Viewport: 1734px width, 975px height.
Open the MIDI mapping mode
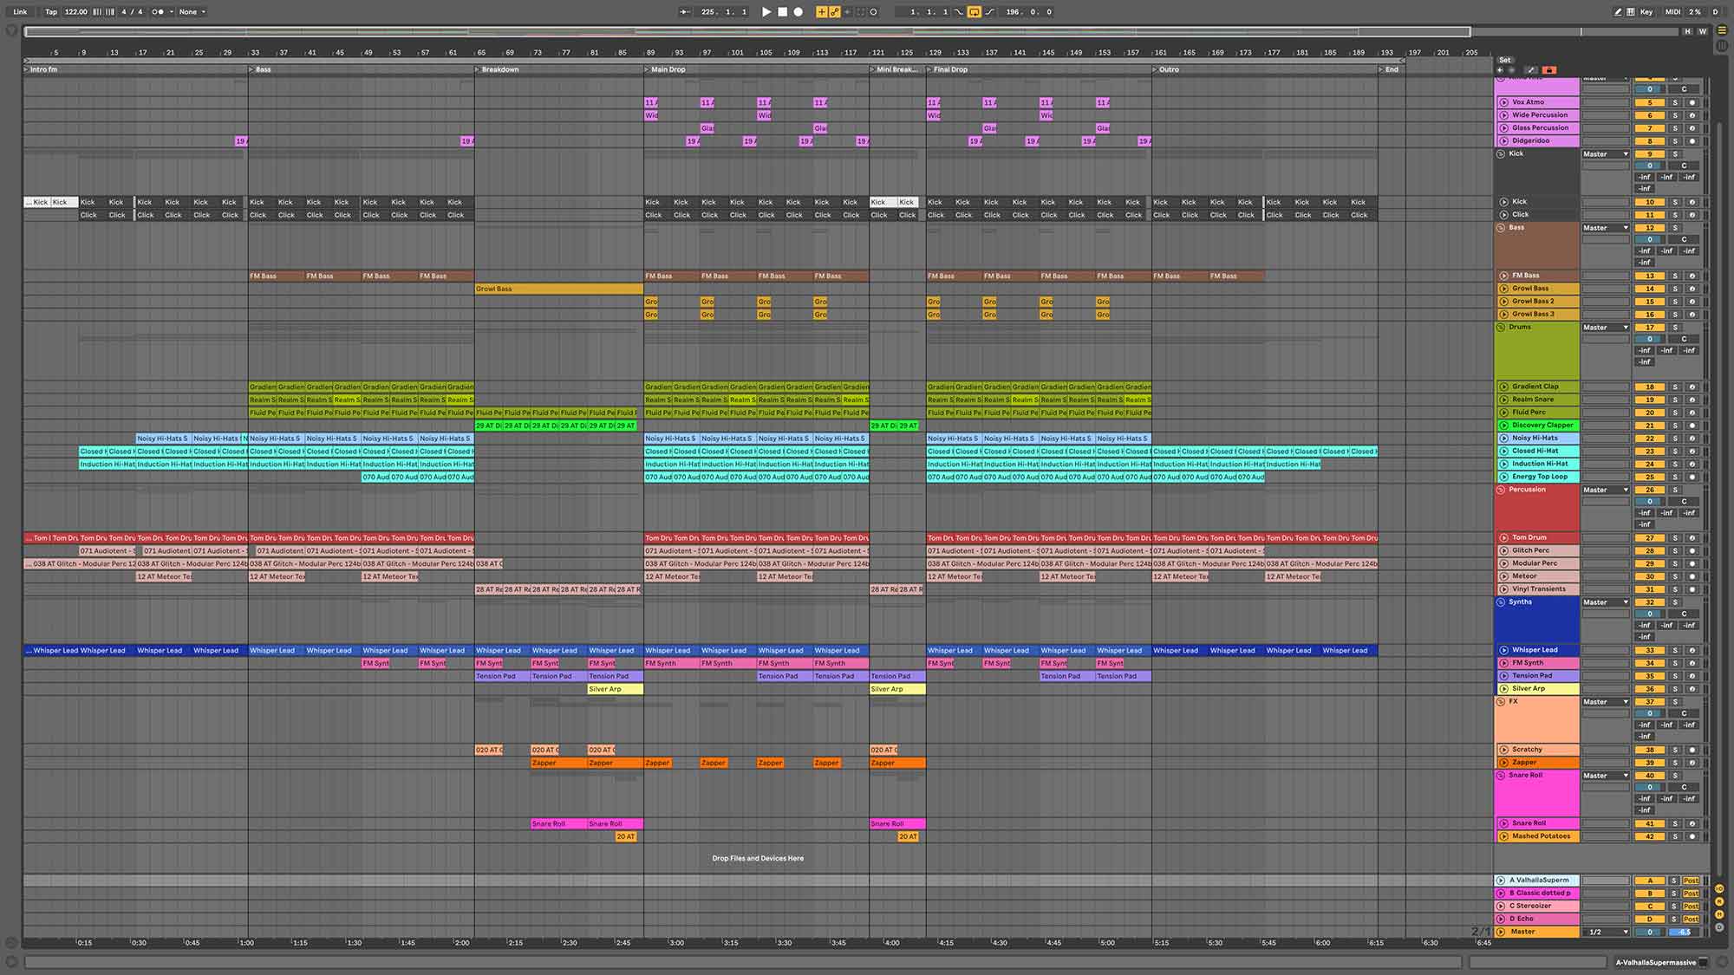1672,12
